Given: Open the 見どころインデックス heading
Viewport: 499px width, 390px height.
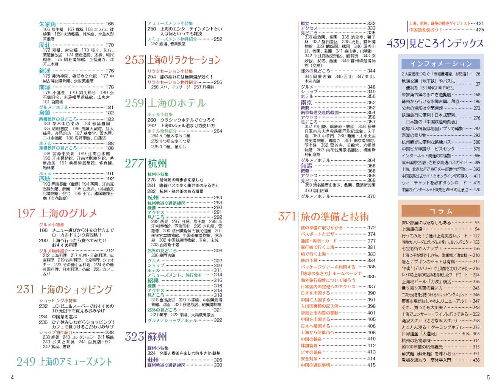Looking at the screenshot, I should pyautogui.click(x=446, y=43).
